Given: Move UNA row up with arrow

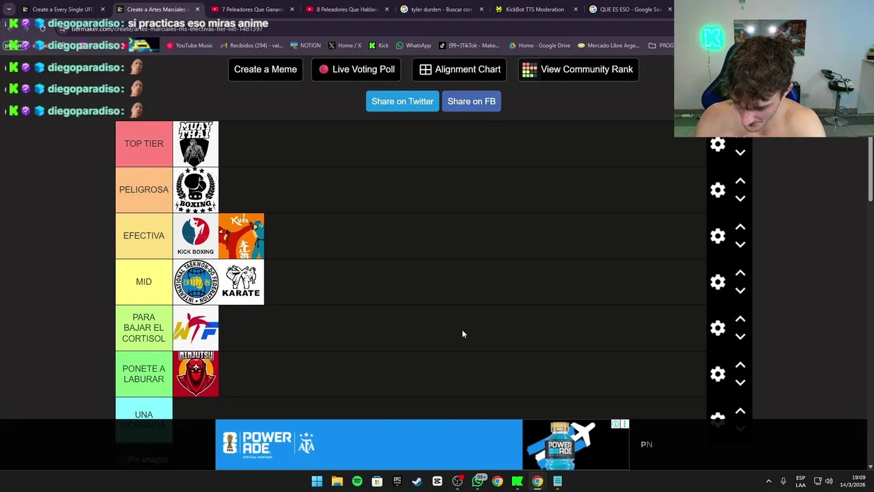Looking at the screenshot, I should (x=740, y=411).
